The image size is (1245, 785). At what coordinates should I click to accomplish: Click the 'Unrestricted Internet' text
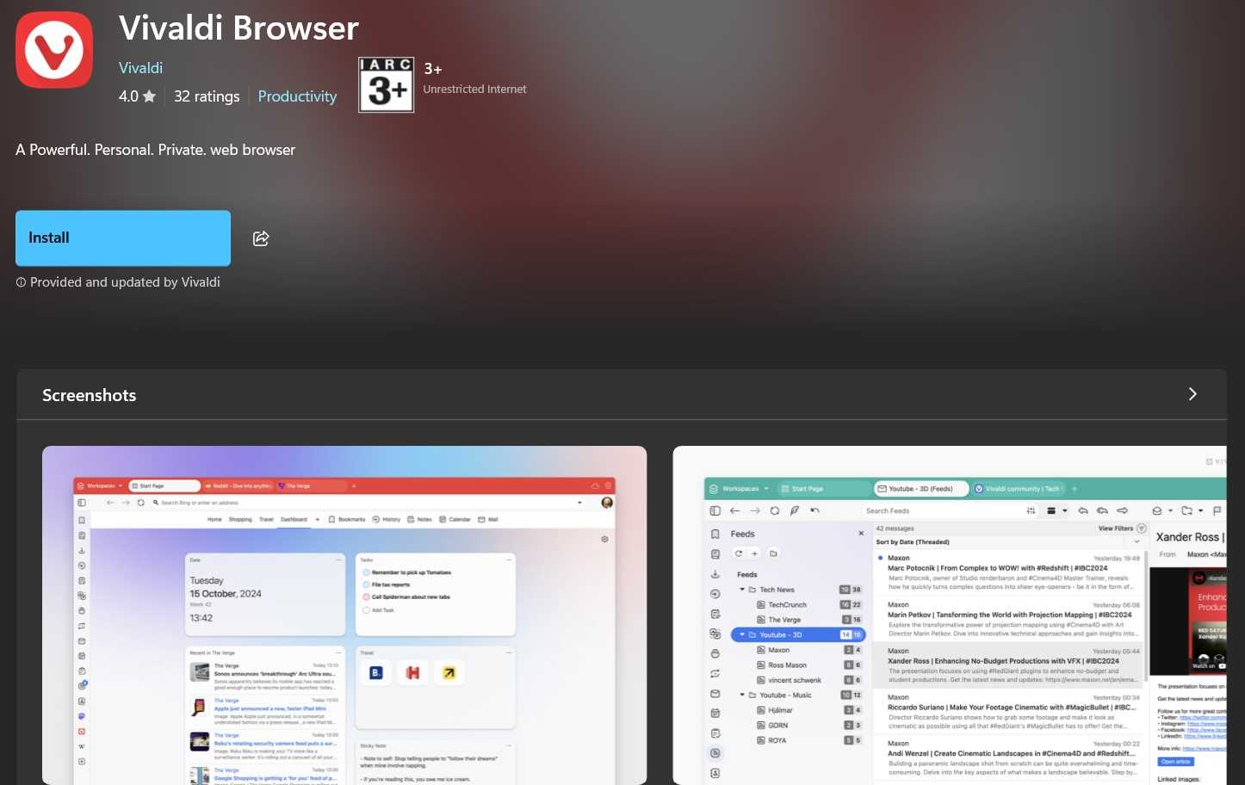tap(474, 90)
